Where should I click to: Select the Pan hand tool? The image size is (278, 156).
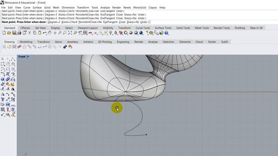tap(50, 33)
